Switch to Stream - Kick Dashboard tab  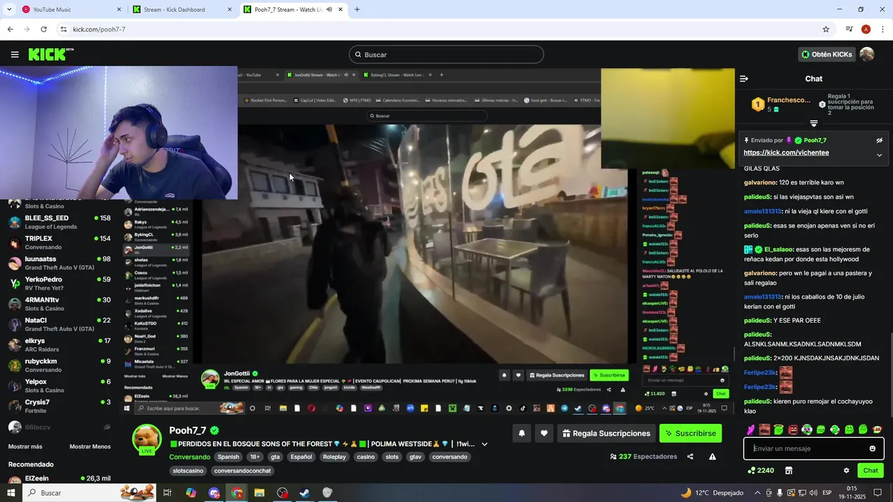(181, 10)
